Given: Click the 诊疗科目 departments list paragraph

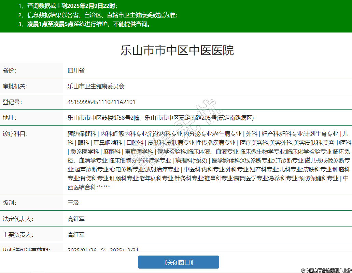Looking at the screenshot, I should coord(209,160).
